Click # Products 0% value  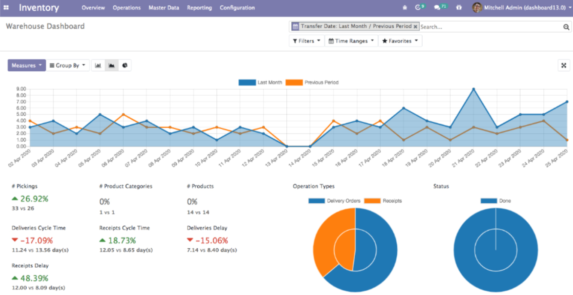tap(192, 202)
